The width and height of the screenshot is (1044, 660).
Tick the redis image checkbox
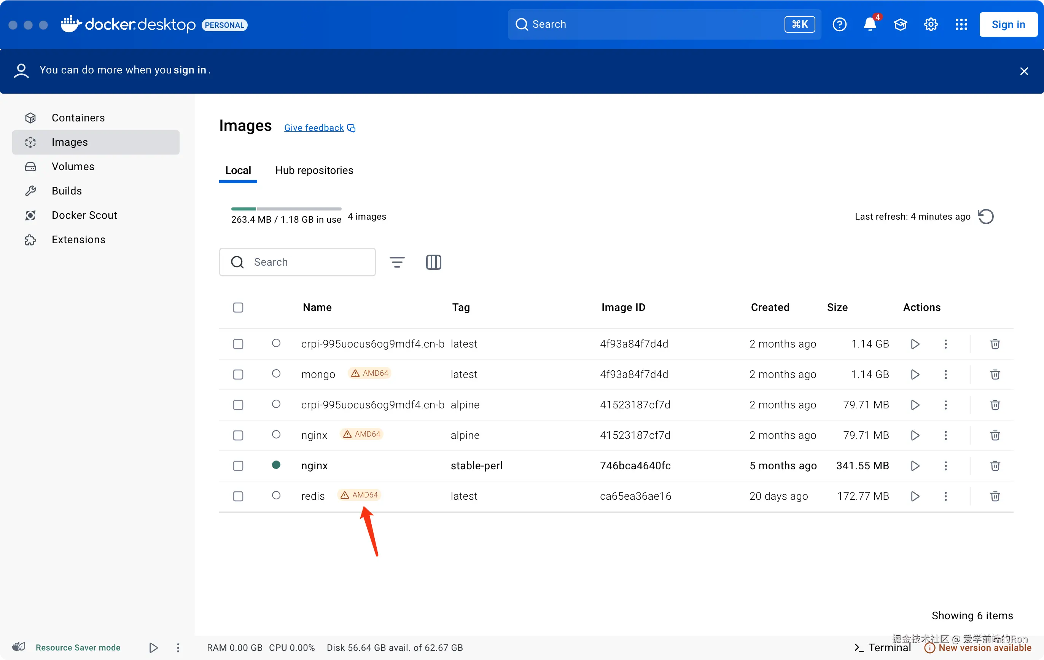point(238,496)
